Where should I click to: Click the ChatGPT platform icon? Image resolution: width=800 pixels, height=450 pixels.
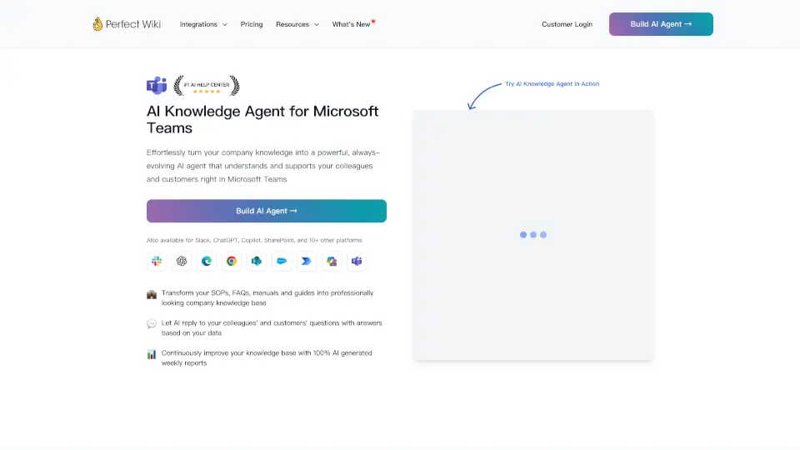click(182, 261)
